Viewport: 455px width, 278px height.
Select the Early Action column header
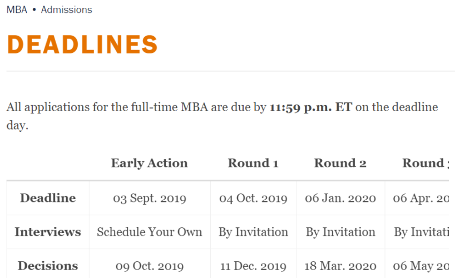click(149, 163)
